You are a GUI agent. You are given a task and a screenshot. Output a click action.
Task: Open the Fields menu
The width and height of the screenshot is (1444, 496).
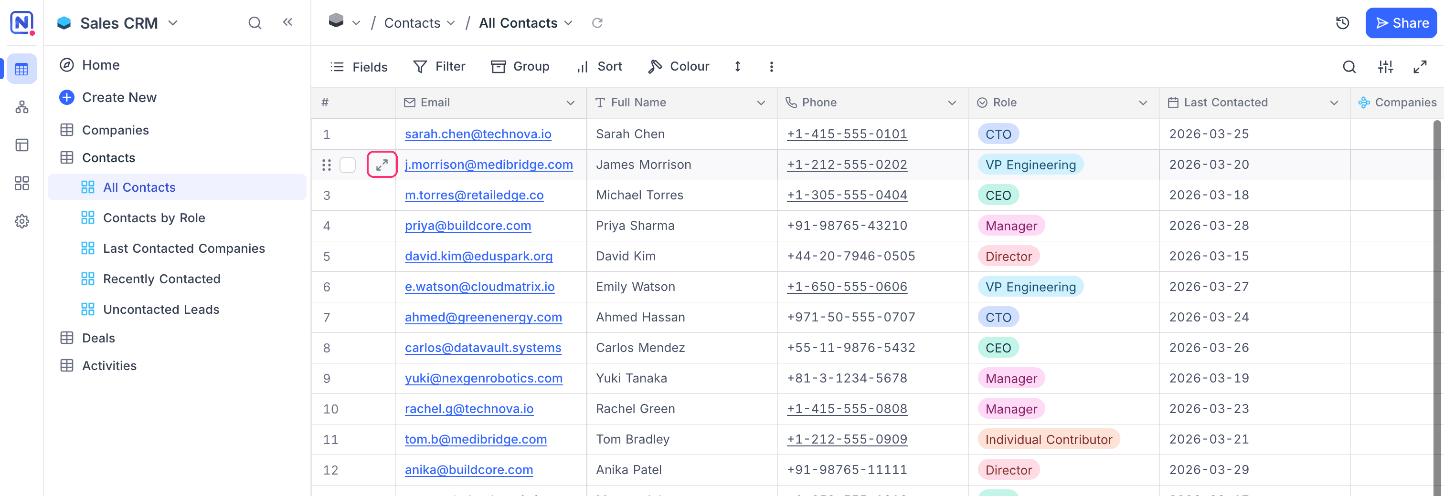(x=359, y=67)
